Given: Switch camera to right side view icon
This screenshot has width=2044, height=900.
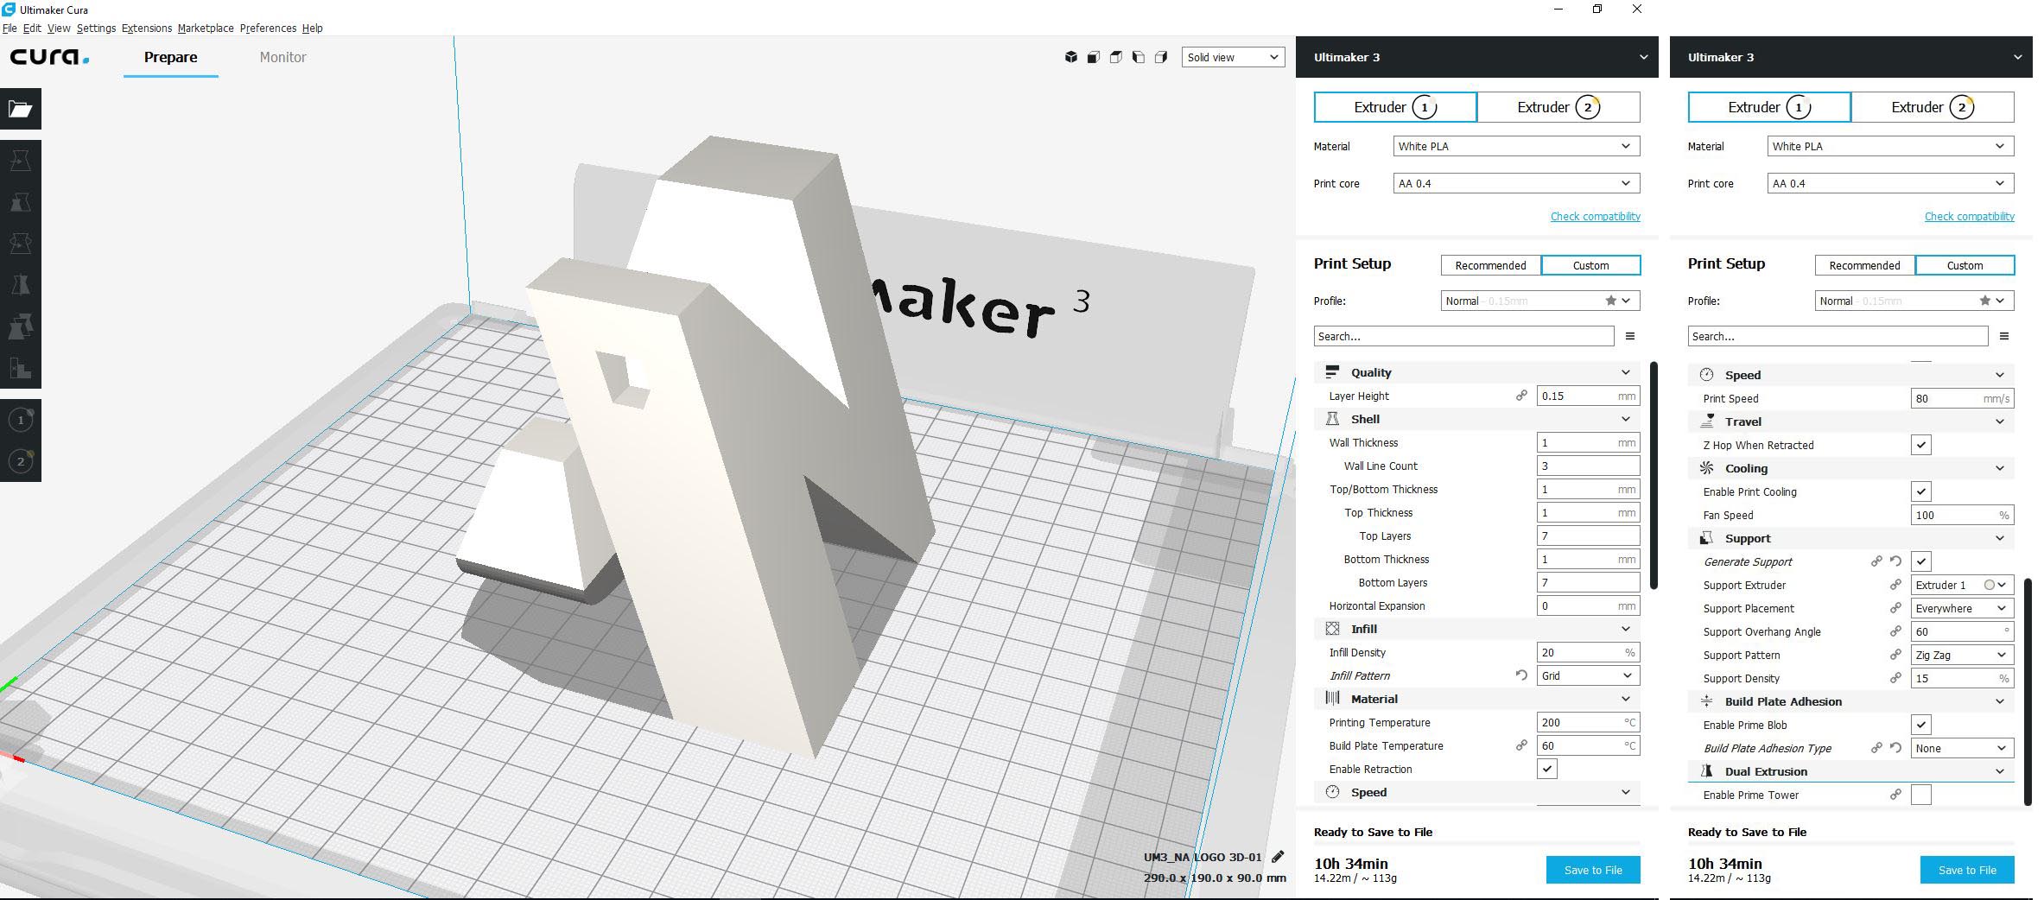Looking at the screenshot, I should click(1160, 57).
